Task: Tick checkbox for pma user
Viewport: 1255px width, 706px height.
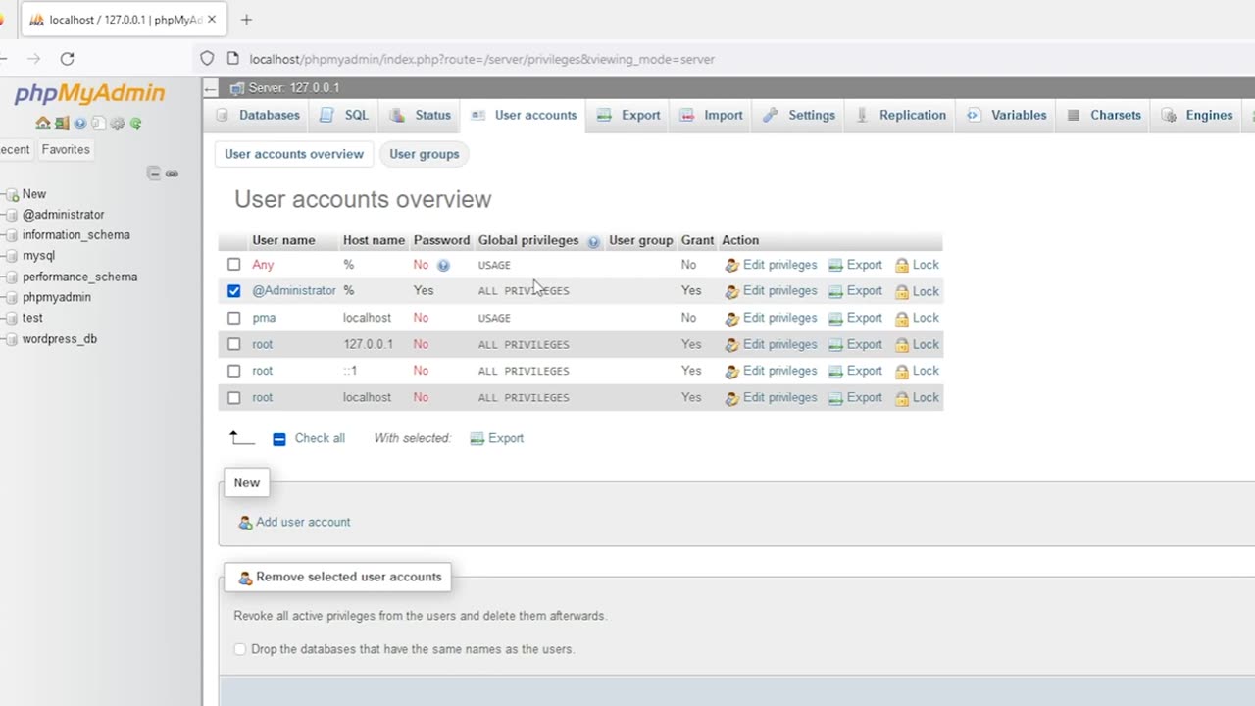Action: click(233, 318)
